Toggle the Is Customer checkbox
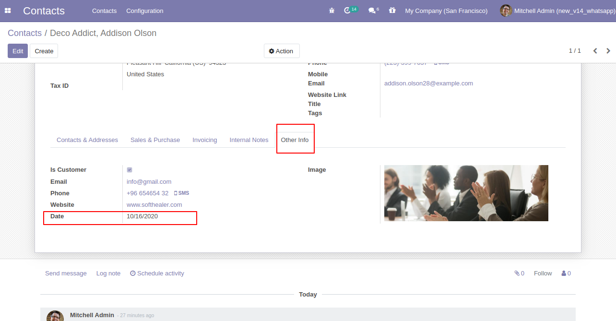 (x=130, y=170)
